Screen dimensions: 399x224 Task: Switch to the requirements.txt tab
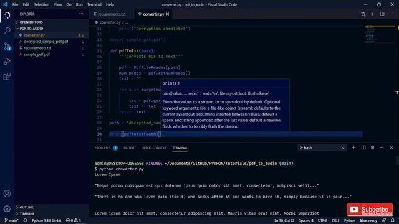pyautogui.click(x=112, y=14)
